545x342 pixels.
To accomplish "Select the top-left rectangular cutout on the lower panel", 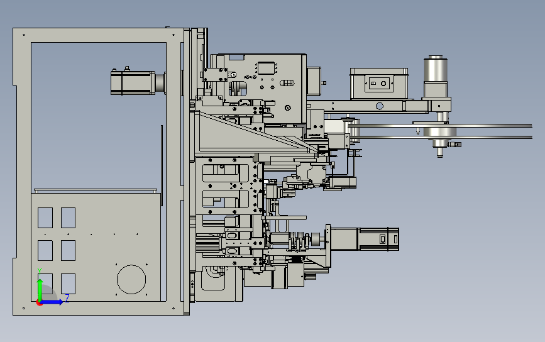I will point(45,218).
